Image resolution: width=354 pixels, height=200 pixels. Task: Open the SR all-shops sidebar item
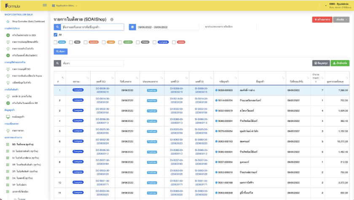(x=26, y=165)
